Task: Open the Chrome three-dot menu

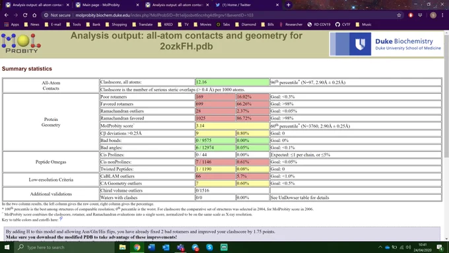Action: 442,15
